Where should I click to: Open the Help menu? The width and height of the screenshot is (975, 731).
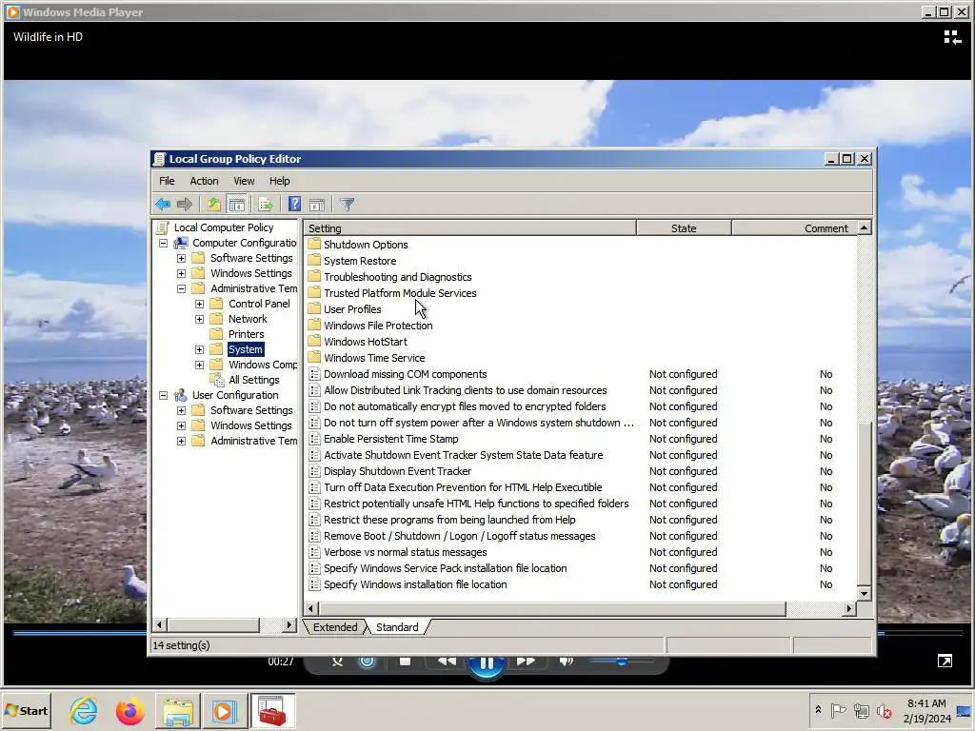279,181
